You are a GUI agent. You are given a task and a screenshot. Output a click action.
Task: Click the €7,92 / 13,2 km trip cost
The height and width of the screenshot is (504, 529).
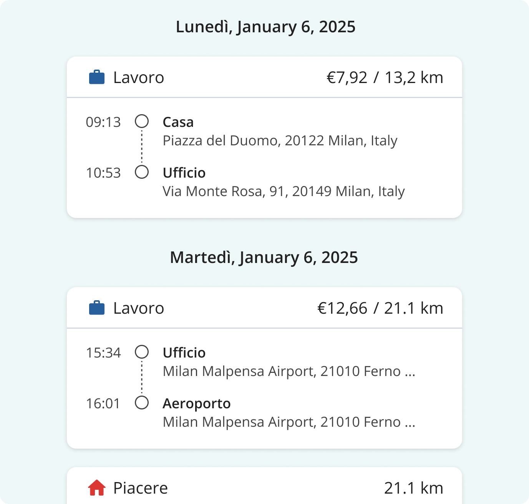(x=385, y=78)
